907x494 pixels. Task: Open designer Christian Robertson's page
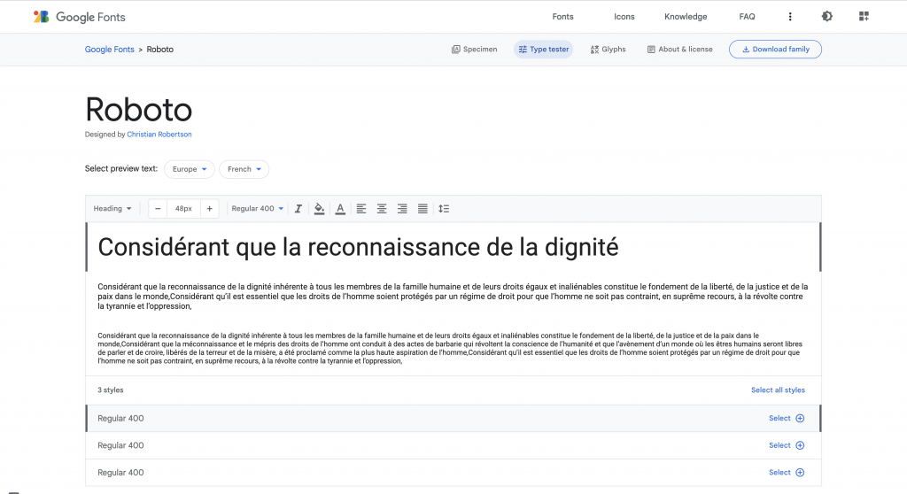[159, 135]
